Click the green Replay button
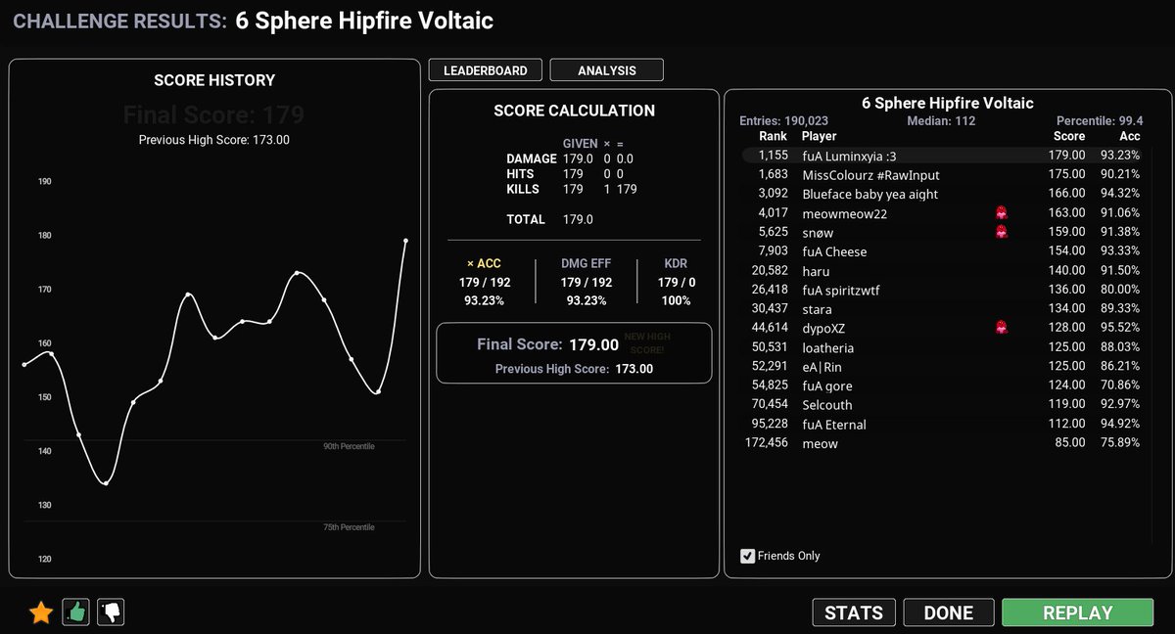 pos(1078,612)
